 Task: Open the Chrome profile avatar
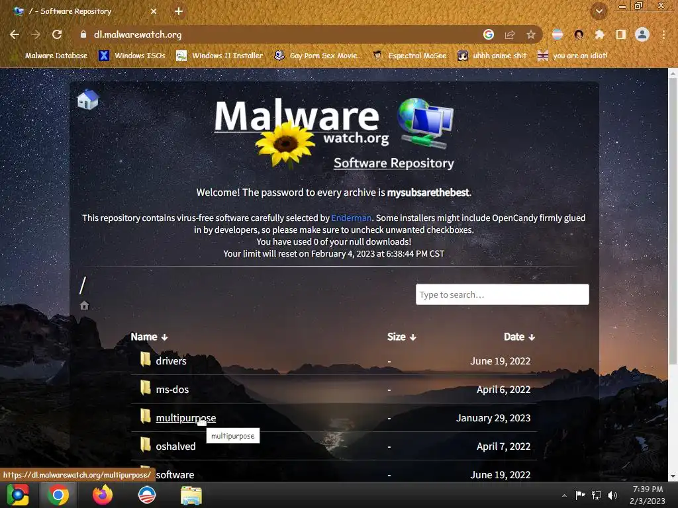(642, 34)
